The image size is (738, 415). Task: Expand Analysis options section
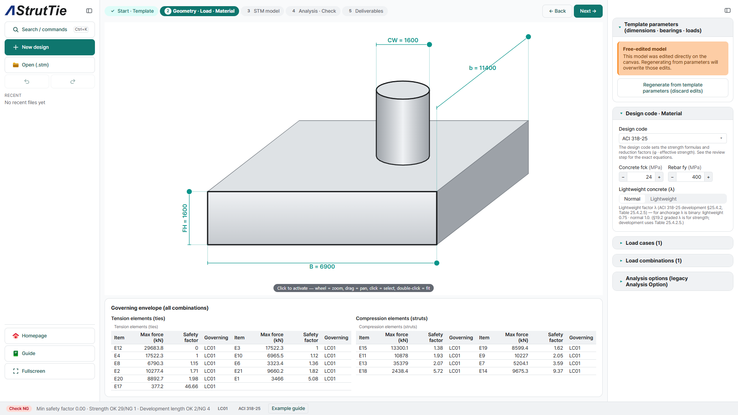click(x=673, y=281)
